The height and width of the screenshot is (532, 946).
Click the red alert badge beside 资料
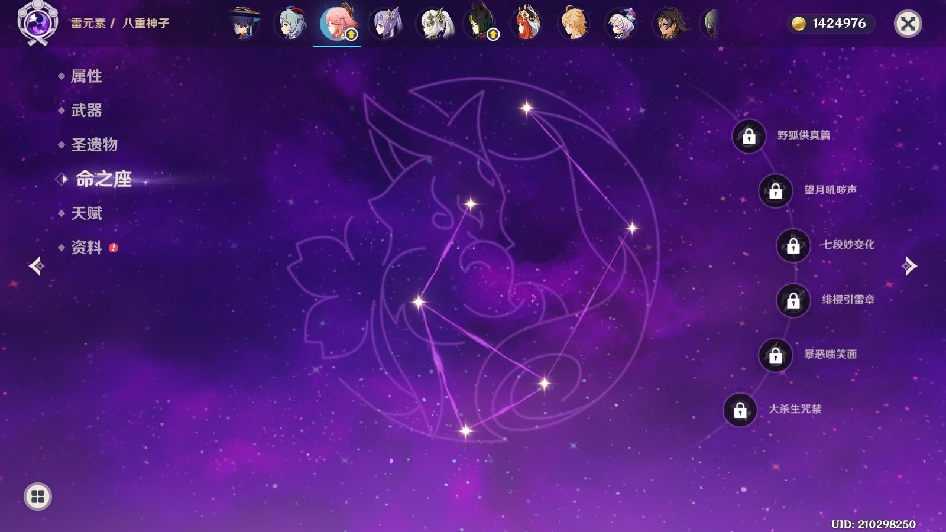tap(114, 248)
